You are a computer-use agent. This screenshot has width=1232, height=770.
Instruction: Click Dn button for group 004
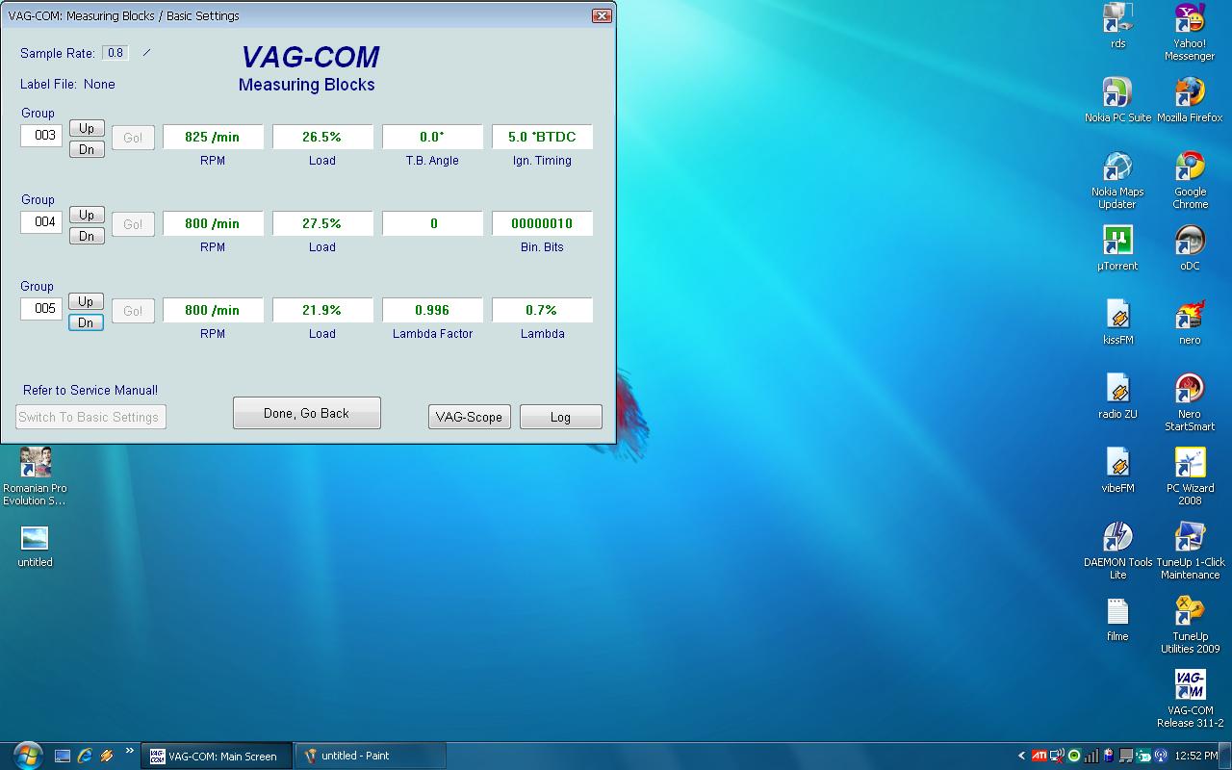[x=87, y=236]
